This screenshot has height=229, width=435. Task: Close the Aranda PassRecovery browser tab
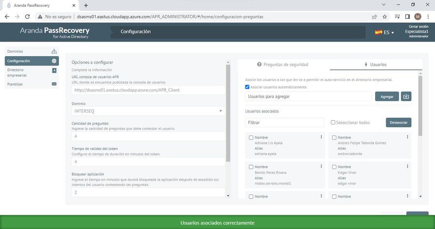74,5
